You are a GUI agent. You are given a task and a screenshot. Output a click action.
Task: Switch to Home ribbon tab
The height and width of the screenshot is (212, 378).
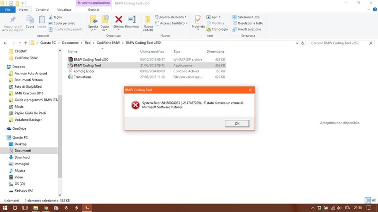pos(23,9)
